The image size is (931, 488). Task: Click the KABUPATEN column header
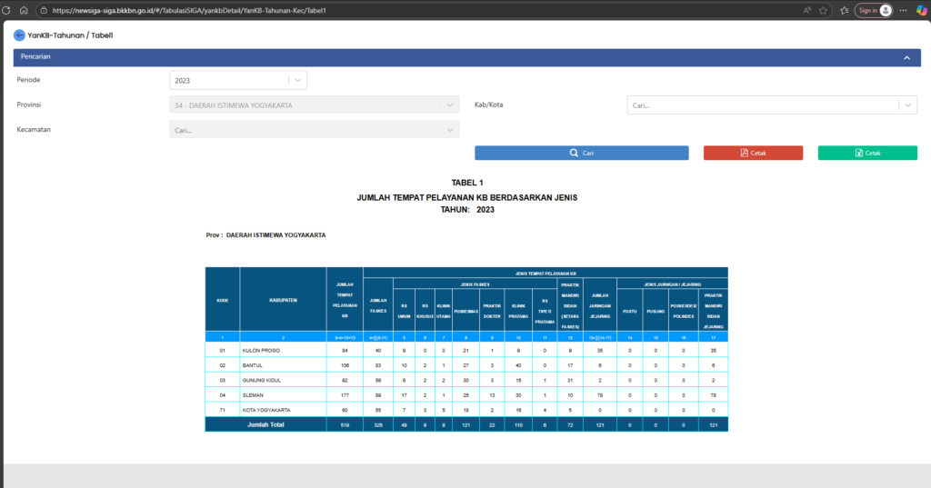pyautogui.click(x=282, y=298)
